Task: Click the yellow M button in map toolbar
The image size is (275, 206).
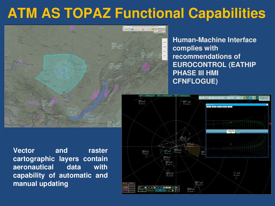Action: click(153, 29)
